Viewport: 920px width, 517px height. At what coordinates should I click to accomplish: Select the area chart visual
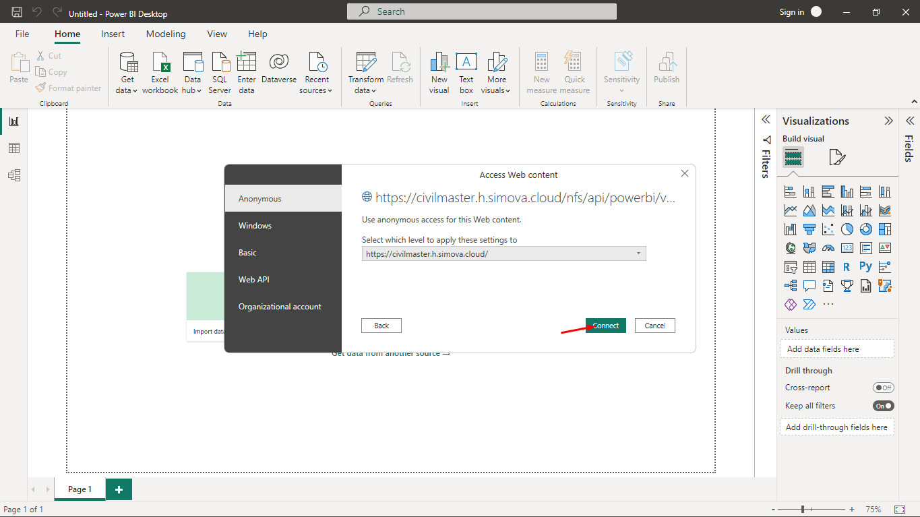pyautogui.click(x=809, y=211)
